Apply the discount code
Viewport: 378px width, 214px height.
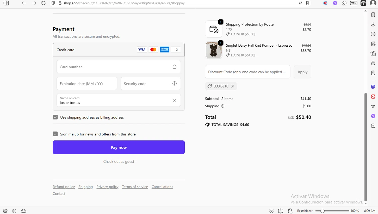pyautogui.click(x=302, y=72)
